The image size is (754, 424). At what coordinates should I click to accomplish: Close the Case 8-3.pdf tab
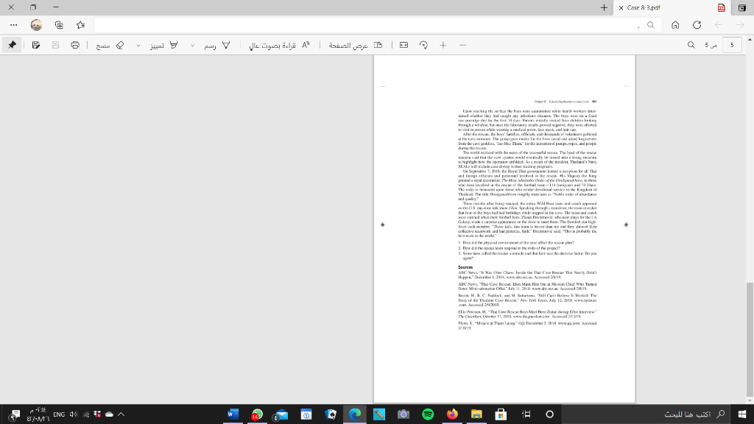(621, 7)
